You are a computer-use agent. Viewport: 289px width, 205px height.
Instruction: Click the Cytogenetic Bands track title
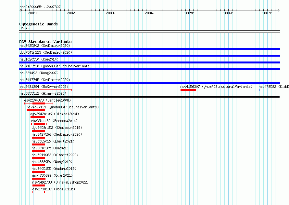[x=39, y=24]
